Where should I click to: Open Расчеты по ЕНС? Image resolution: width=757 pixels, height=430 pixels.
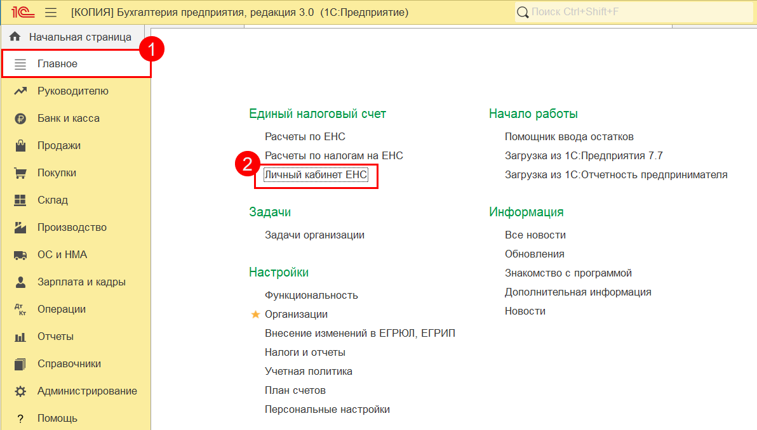[305, 137]
